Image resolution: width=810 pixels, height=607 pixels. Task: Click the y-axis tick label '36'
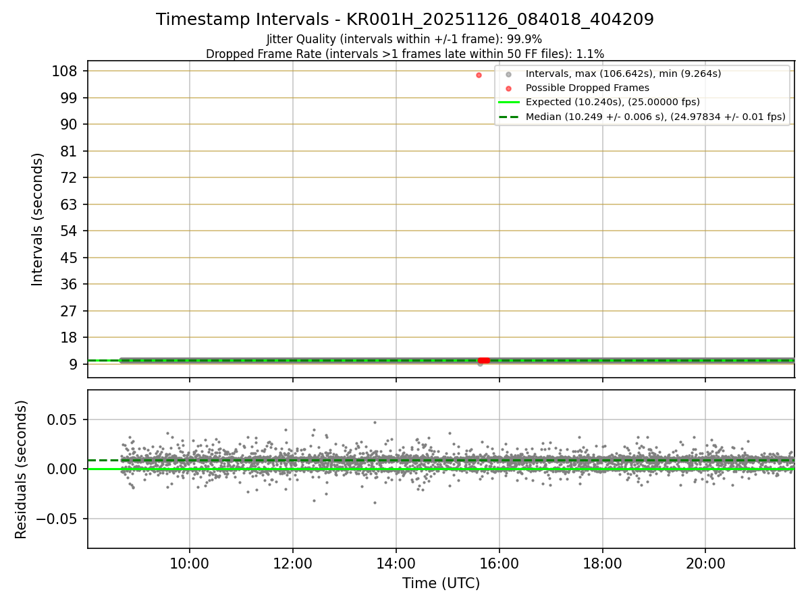(x=69, y=284)
